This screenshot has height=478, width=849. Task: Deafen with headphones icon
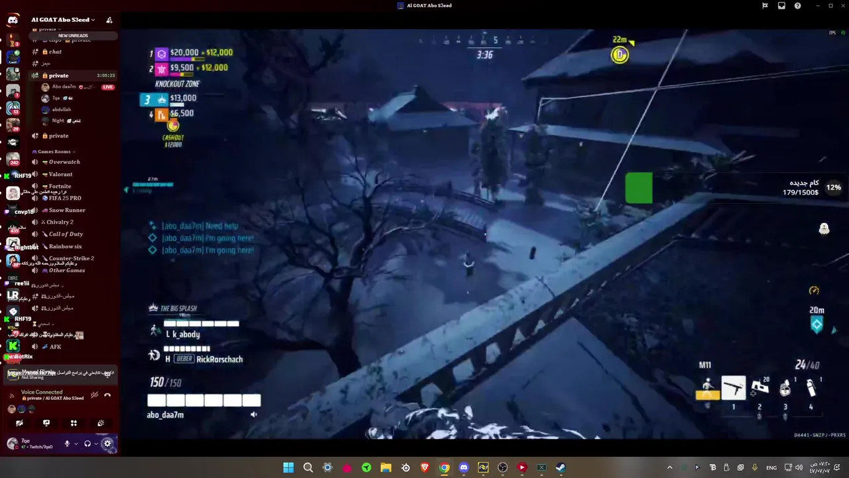pos(88,443)
